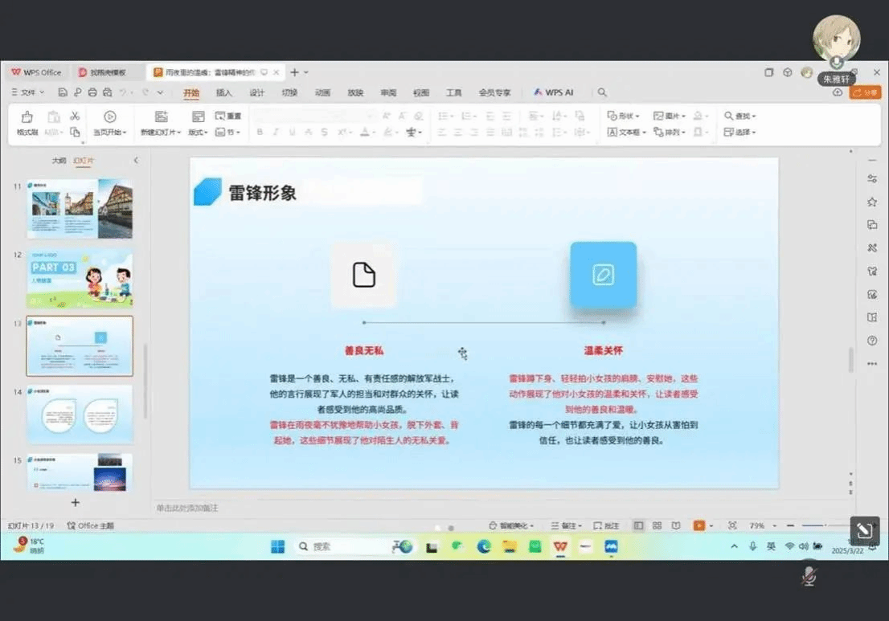Click the Format Painter icon
Viewport: 889px width, 621px height.
tap(27, 121)
